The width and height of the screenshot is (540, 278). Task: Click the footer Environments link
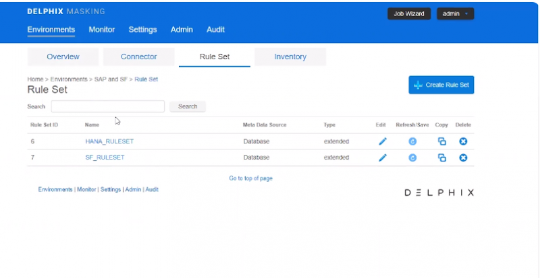pos(55,189)
